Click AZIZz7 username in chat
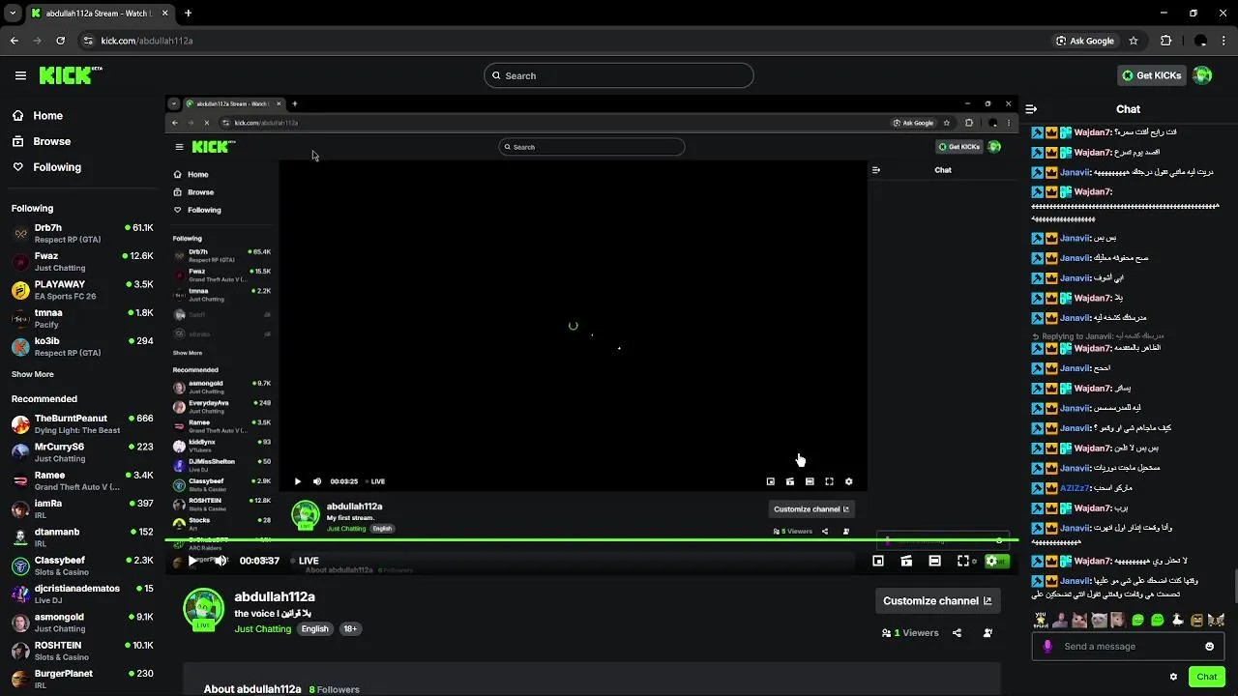Image resolution: width=1238 pixels, height=696 pixels. pyautogui.click(x=1076, y=488)
